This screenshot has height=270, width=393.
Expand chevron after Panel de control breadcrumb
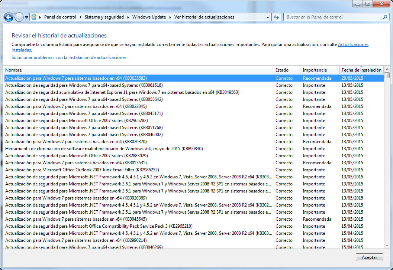pos(81,17)
